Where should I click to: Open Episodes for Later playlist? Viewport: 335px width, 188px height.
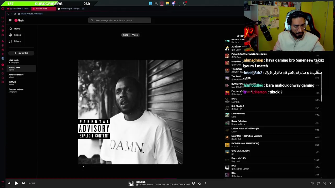[x=21, y=90]
